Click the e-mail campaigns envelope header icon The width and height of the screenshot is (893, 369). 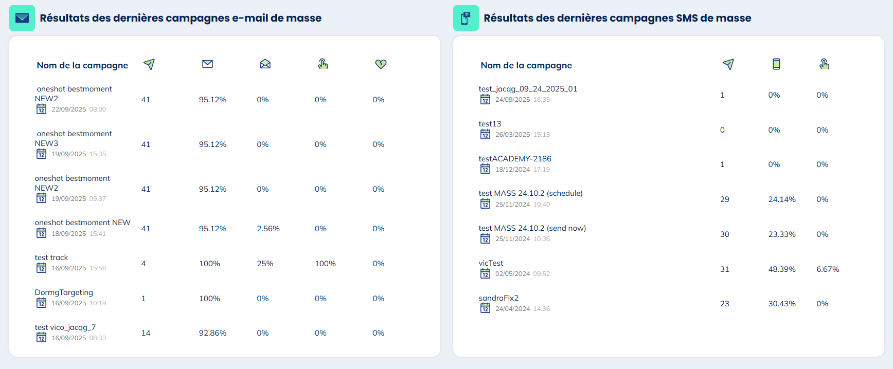pyautogui.click(x=22, y=18)
